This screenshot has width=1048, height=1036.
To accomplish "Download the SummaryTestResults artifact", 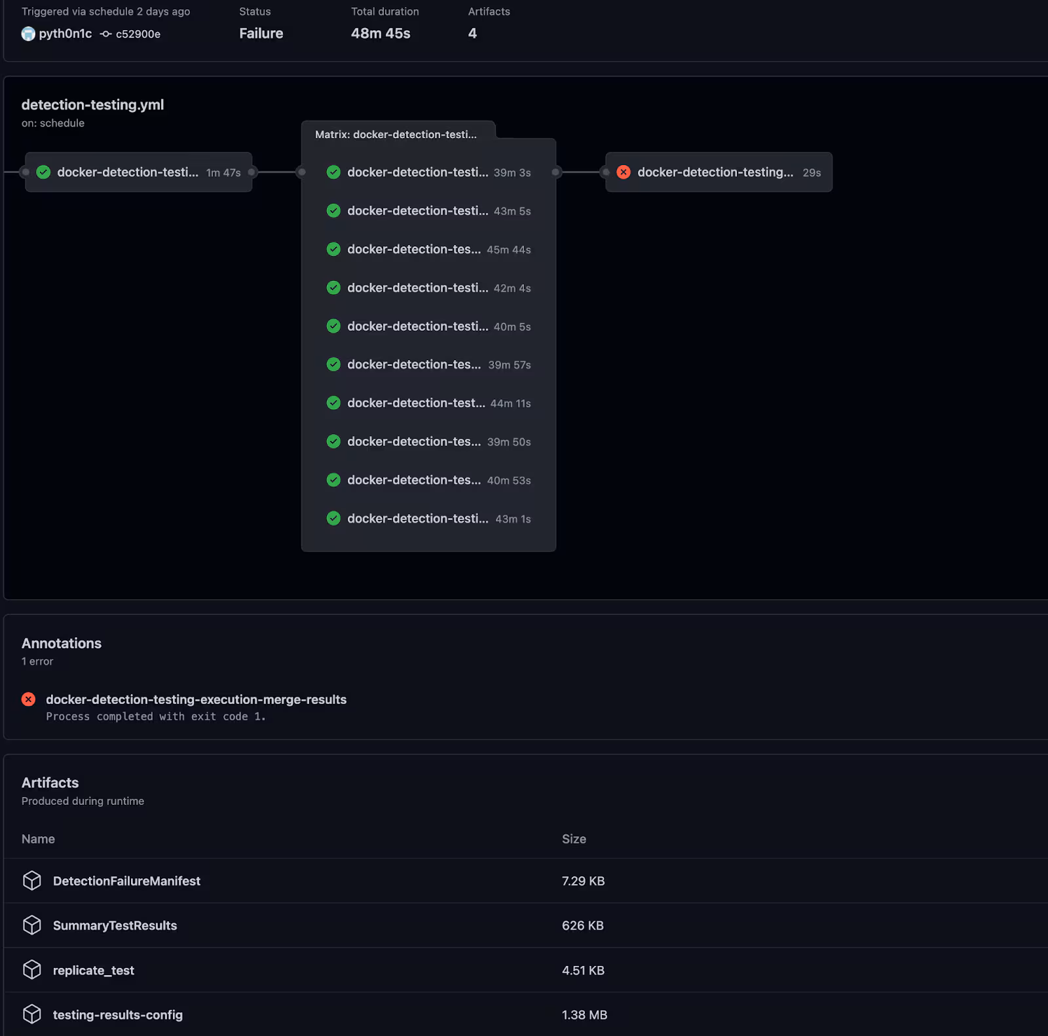I will tap(115, 925).
